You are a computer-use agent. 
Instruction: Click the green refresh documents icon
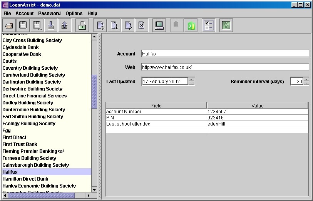(x=191, y=25)
